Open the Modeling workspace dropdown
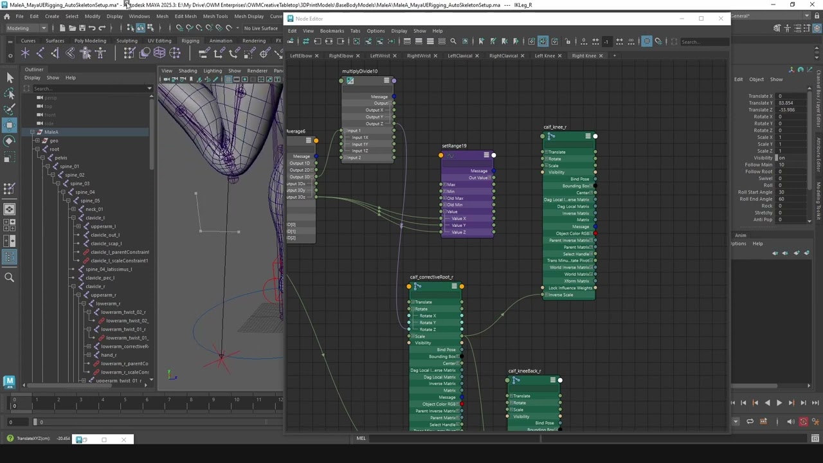This screenshot has height=463, width=823. point(26,28)
